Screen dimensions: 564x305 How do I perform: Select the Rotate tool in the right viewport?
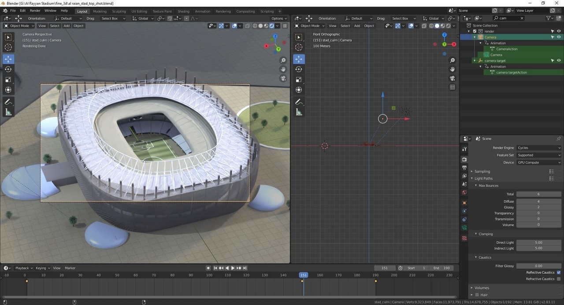(299, 69)
